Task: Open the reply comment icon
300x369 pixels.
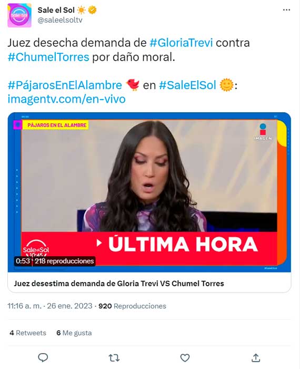Action: [43, 358]
